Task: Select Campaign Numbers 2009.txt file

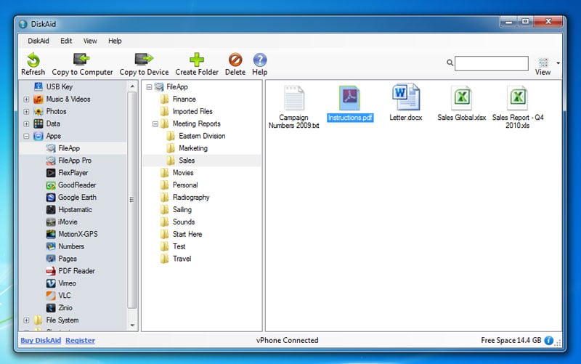Action: tap(294, 106)
